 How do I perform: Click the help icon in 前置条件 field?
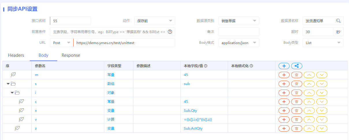[x=170, y=32]
